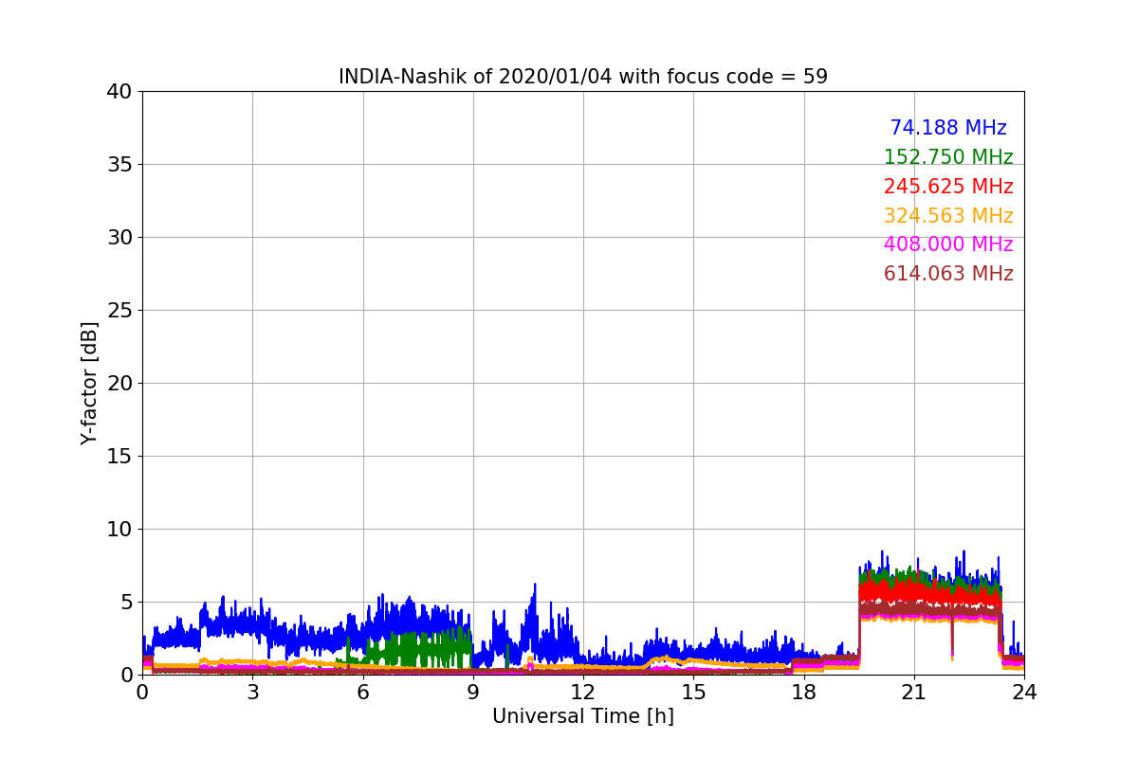
Task: Select the 74.188 MHz legend label
Action: click(x=948, y=128)
